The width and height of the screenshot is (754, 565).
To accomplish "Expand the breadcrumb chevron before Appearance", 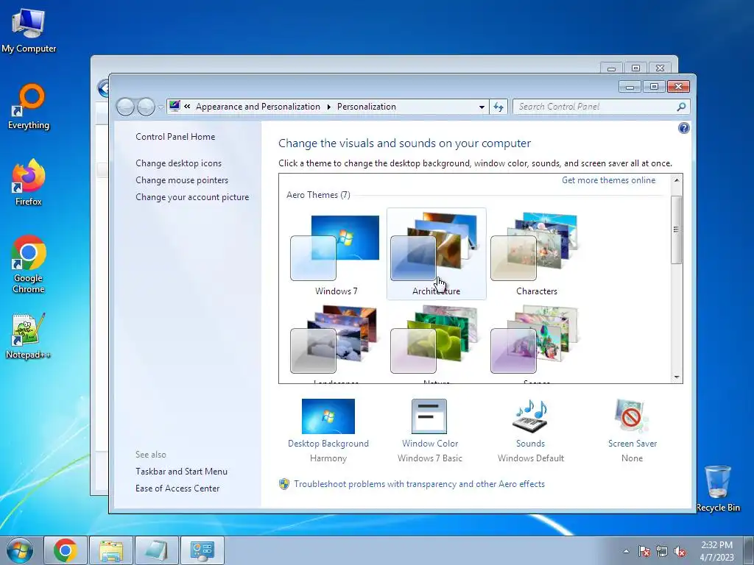I will pyautogui.click(x=187, y=107).
